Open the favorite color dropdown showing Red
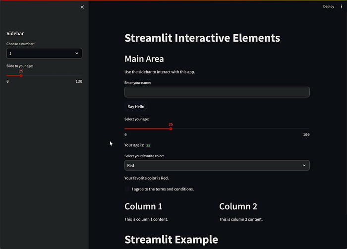This screenshot has width=347, height=249. point(217,166)
